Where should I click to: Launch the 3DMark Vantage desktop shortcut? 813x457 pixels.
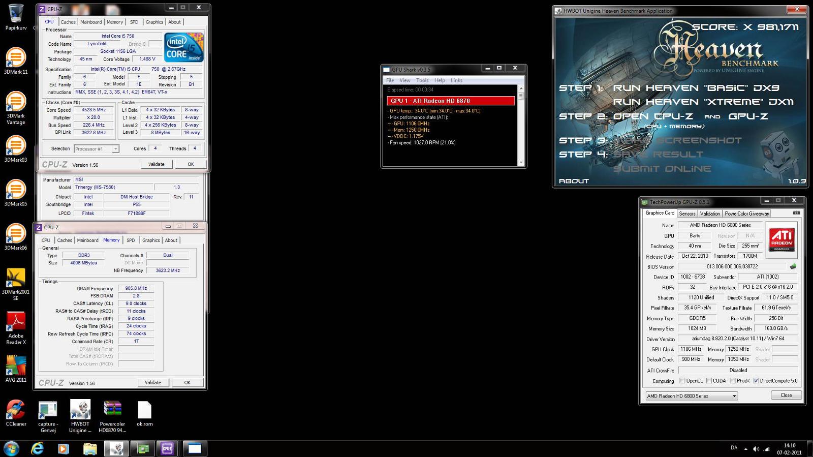[x=16, y=107]
